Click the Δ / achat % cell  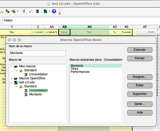coord(52,32)
